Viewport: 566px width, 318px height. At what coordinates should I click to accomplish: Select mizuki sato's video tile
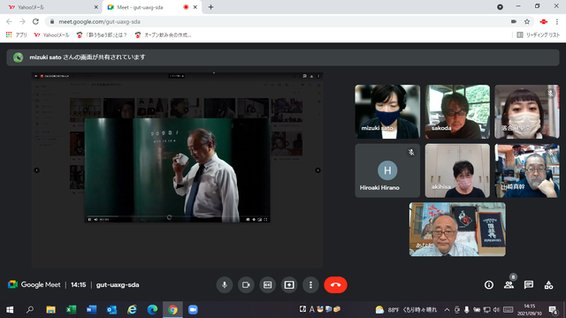387,112
